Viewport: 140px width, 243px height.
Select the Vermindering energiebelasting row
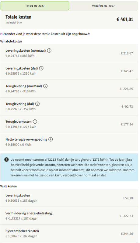(69, 216)
